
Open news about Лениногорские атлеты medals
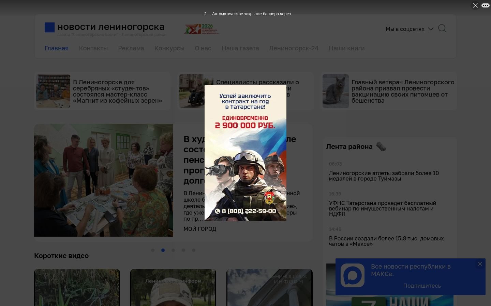click(x=384, y=176)
